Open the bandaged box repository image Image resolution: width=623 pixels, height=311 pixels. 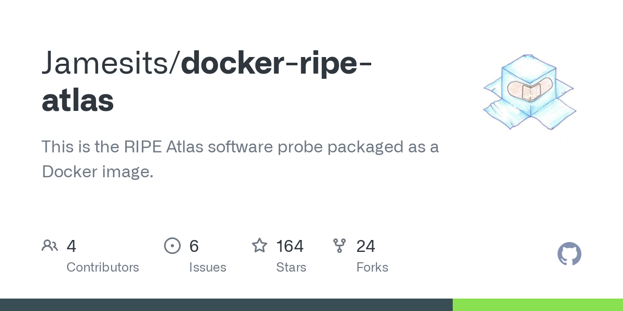point(530,91)
